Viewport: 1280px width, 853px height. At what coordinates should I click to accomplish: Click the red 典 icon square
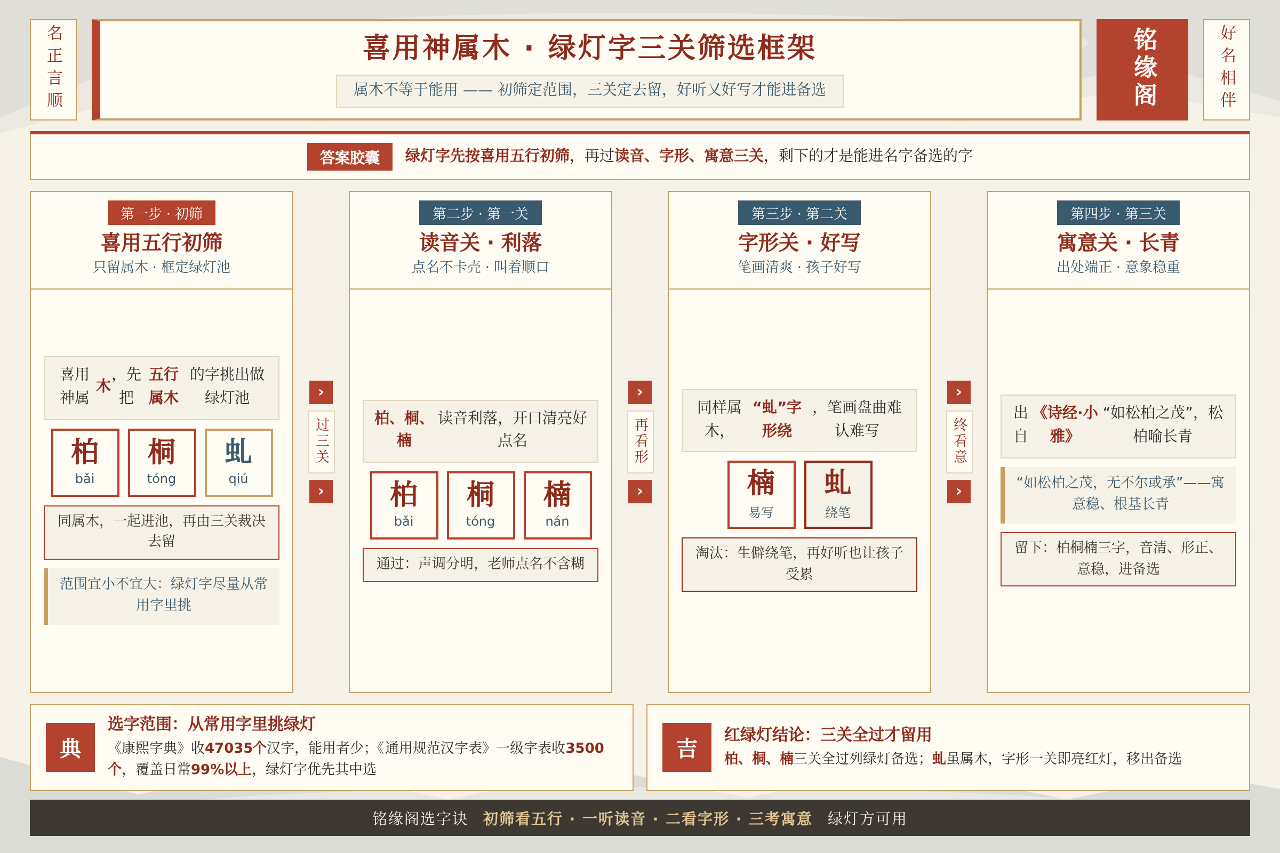click(x=70, y=747)
